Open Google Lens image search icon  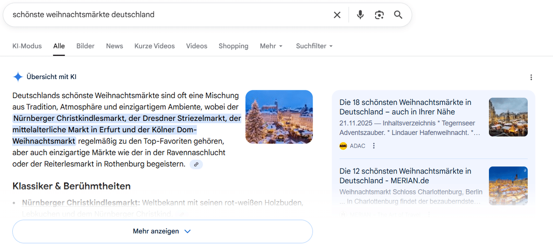coord(379,15)
